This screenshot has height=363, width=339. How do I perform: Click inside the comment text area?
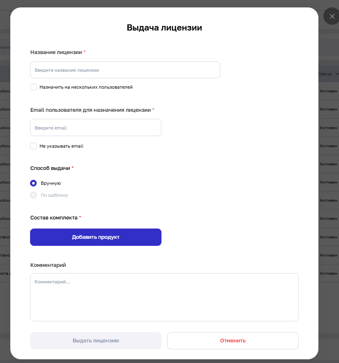(x=164, y=297)
